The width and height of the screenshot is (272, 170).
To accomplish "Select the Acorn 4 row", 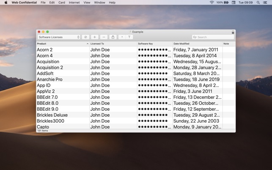I will point(136,55).
